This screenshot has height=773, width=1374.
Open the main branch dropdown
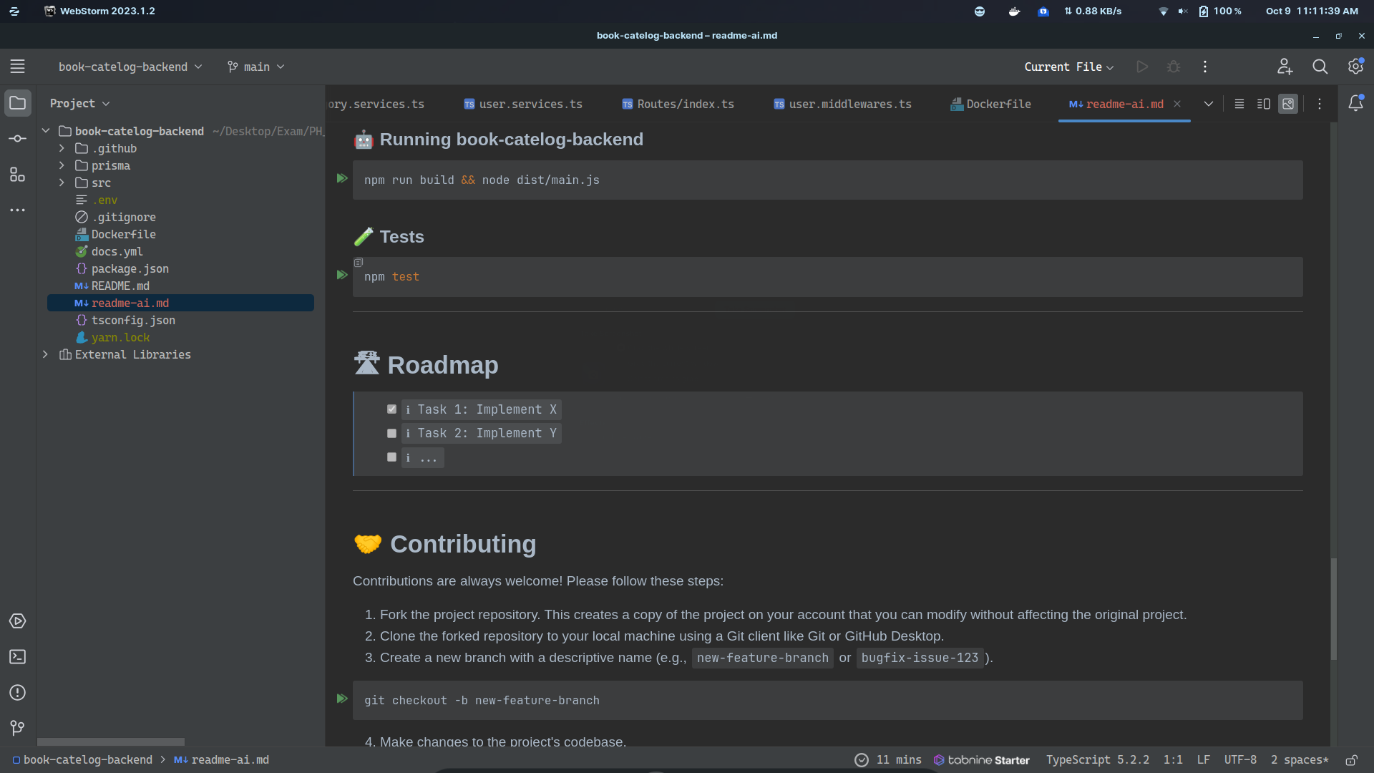coord(256,67)
